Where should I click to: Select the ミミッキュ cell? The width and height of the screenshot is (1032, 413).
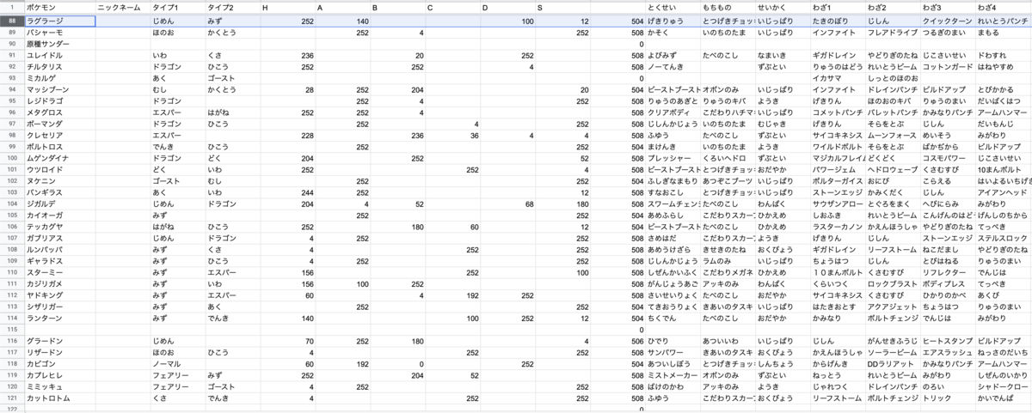(x=59, y=387)
